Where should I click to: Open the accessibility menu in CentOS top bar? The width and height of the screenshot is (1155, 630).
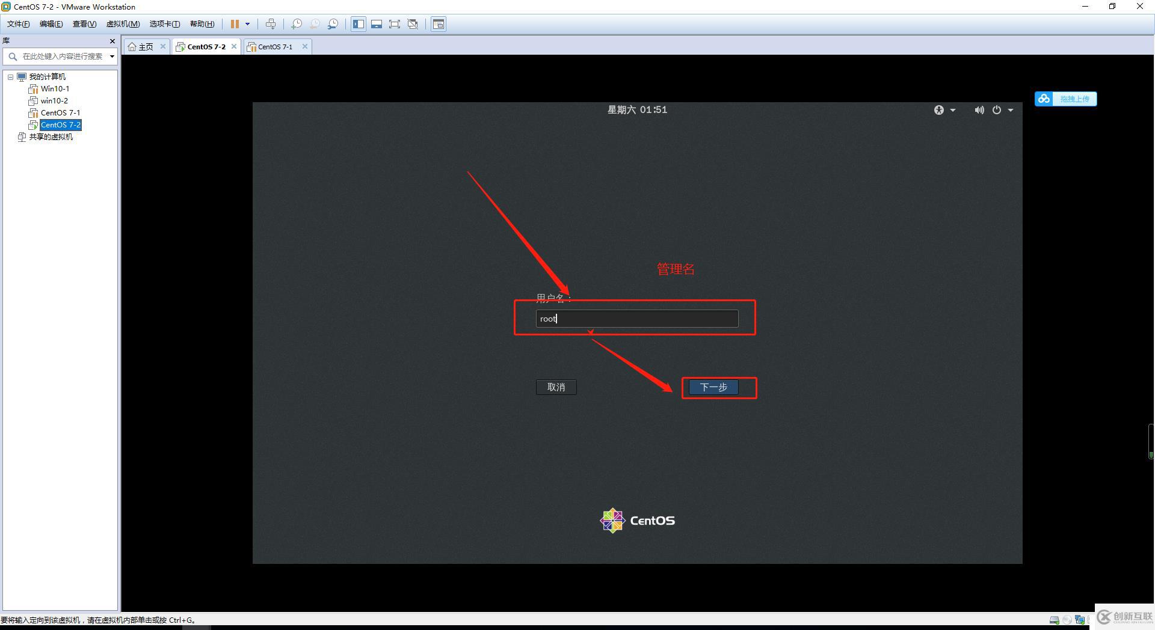pyautogui.click(x=944, y=110)
